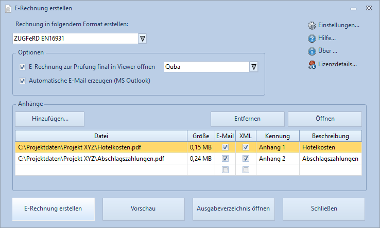Open the Lizenzdetails... link
The image size is (380, 228).
[337, 64]
